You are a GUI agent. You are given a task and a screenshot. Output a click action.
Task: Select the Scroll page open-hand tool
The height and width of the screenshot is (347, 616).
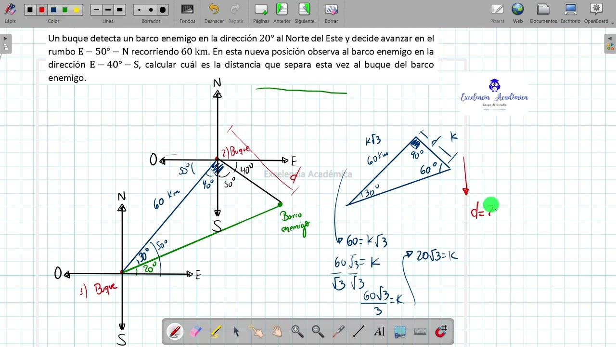coord(277,332)
